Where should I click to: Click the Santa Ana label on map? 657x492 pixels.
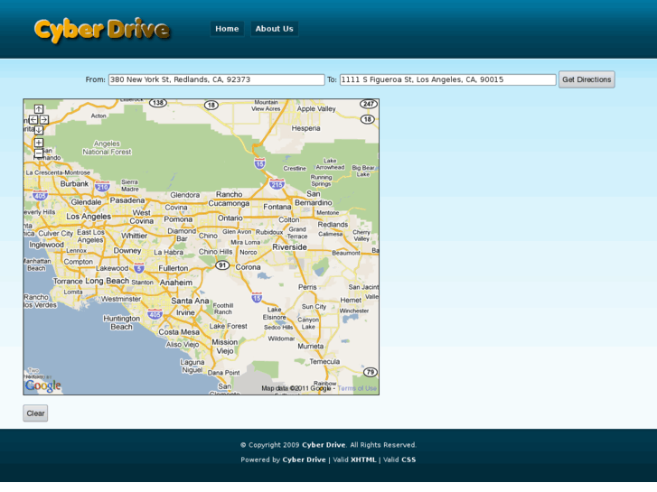190,301
